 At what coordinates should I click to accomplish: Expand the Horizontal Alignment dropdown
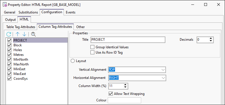pos(137,78)
